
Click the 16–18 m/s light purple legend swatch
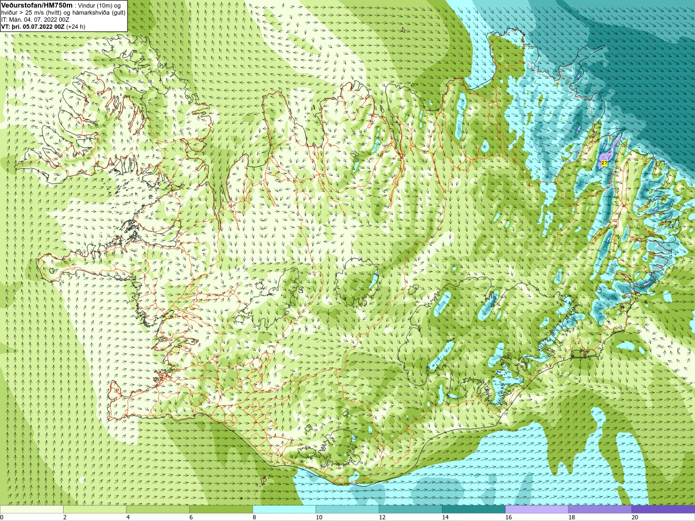point(536,509)
